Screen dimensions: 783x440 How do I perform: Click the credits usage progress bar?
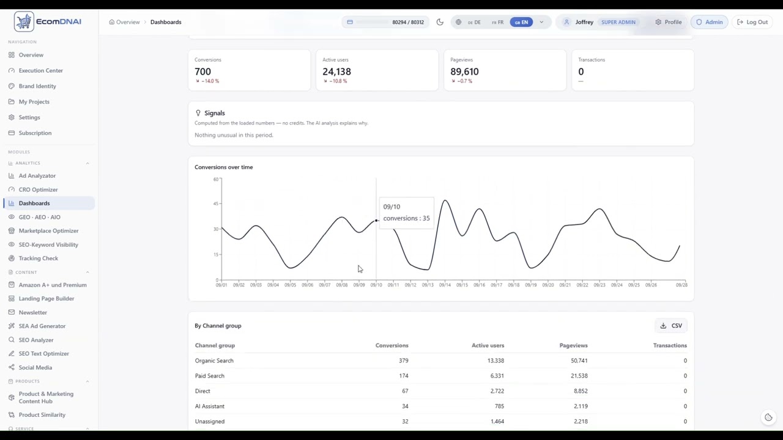pos(371,22)
